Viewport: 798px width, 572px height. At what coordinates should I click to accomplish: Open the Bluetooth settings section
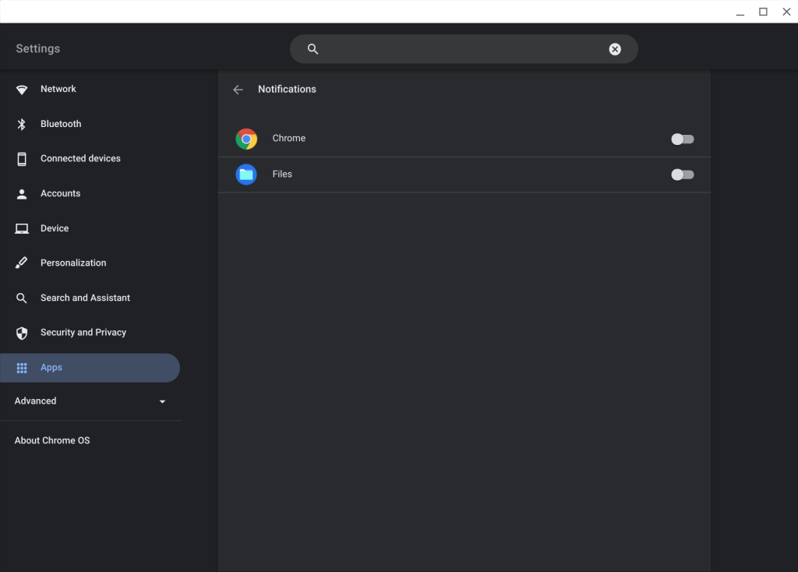pyautogui.click(x=90, y=124)
